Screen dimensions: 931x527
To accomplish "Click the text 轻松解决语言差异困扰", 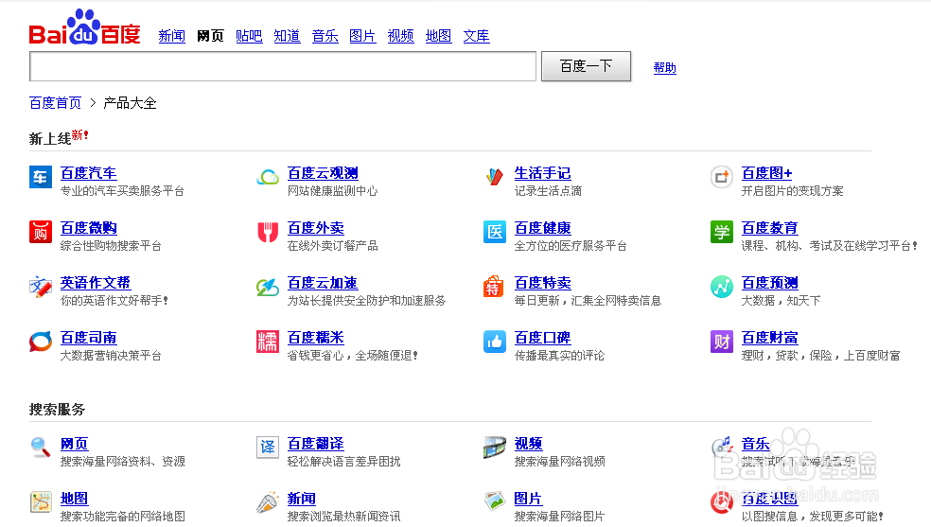I will tap(343, 462).
